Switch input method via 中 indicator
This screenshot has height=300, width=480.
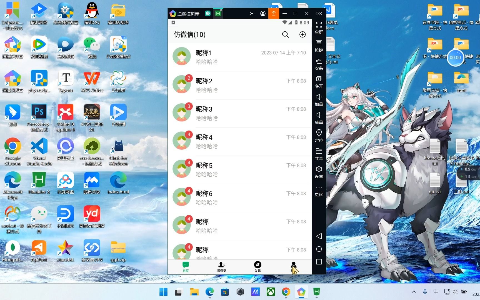click(436, 292)
